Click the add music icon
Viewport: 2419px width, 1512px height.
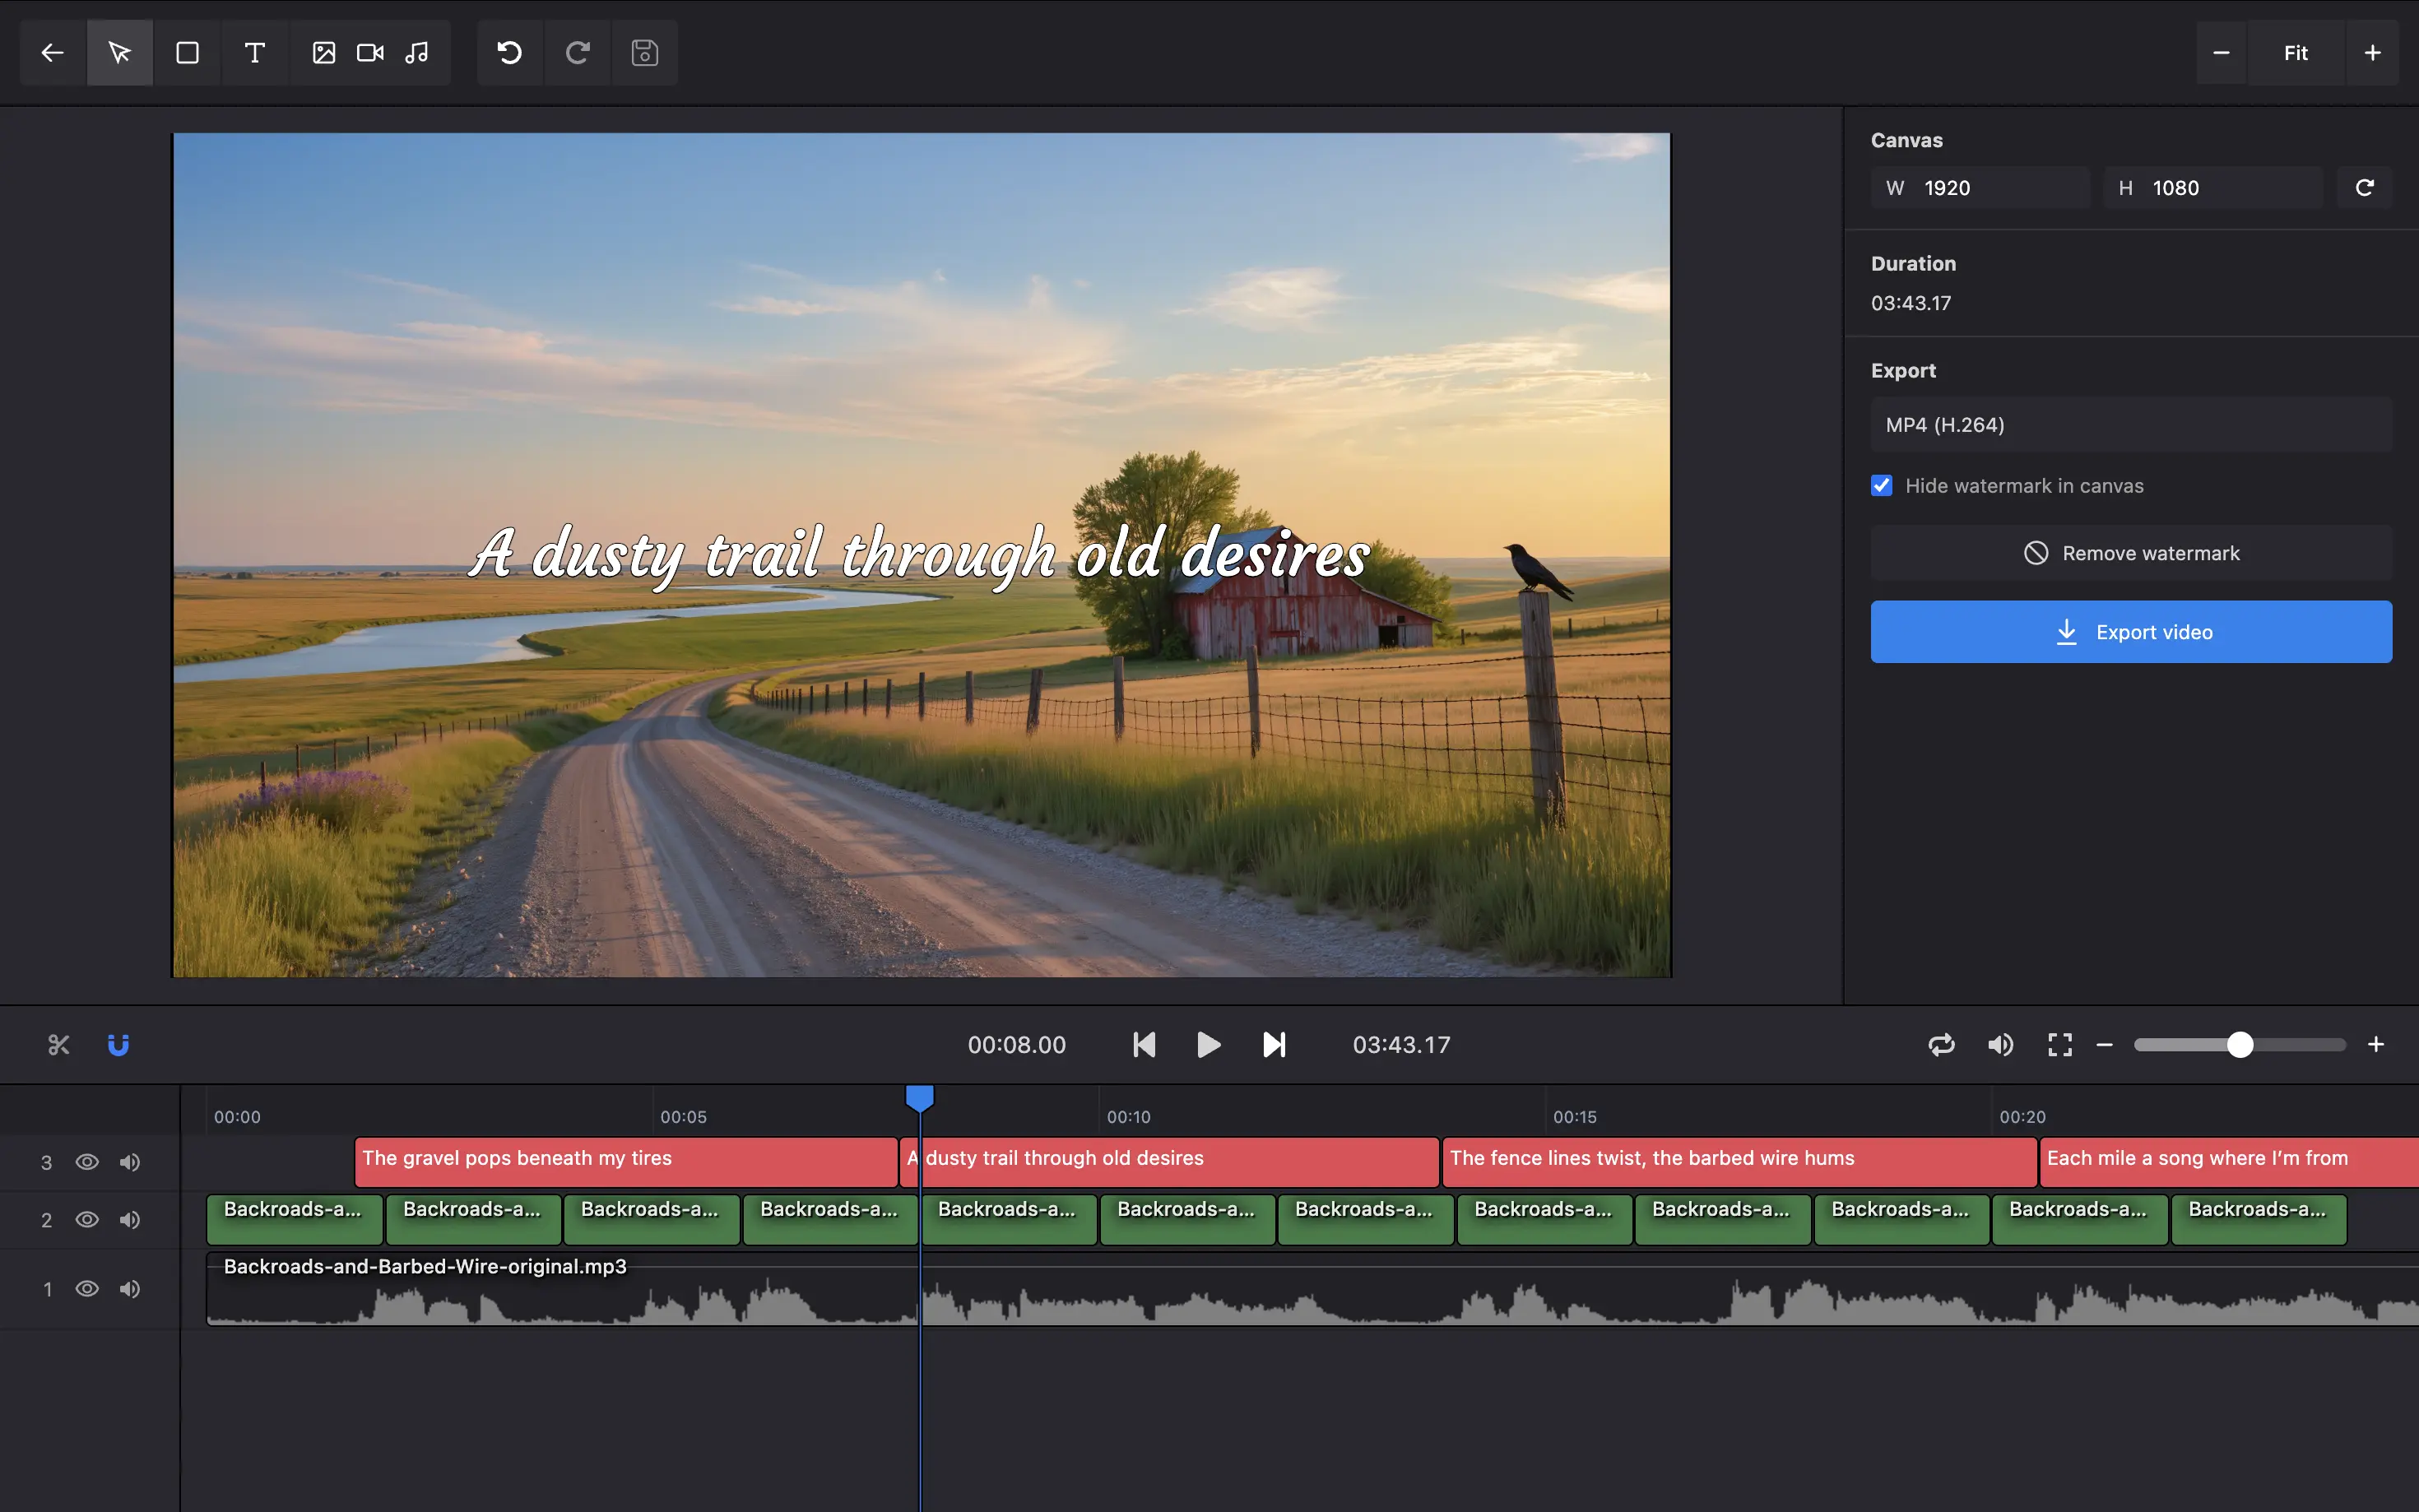coord(417,52)
